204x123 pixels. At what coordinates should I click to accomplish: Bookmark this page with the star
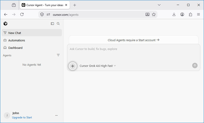[154, 14]
